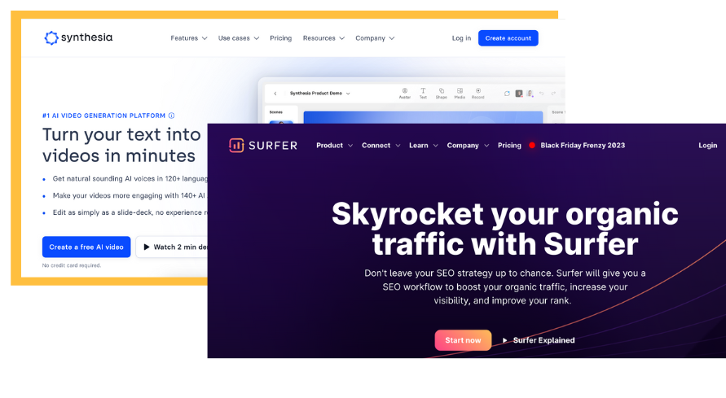Image resolution: width=726 pixels, height=398 pixels.
Task: Select the Record tool in Synthesia demo
Action: 477,93
